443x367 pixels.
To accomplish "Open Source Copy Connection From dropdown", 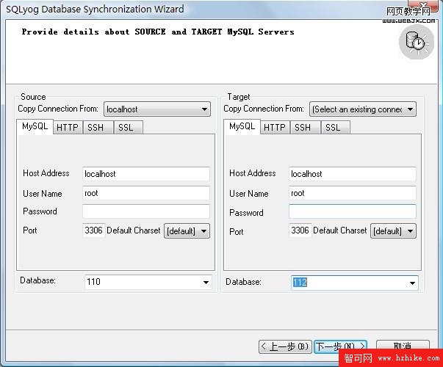I will (157, 109).
